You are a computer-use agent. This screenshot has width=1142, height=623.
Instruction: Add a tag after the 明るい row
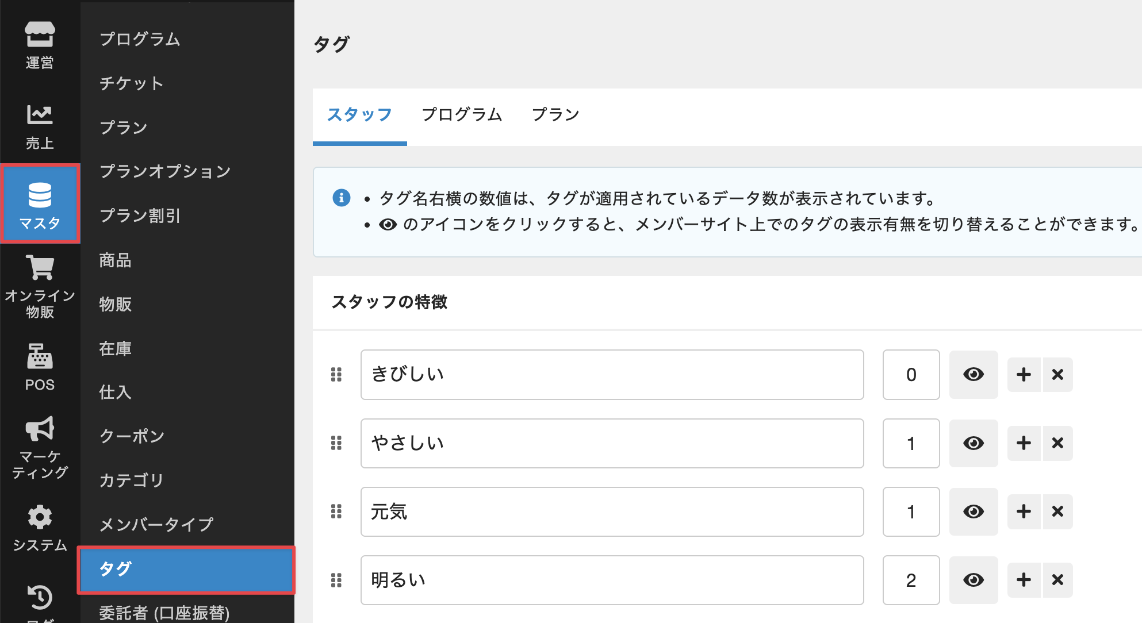pyautogui.click(x=1024, y=580)
